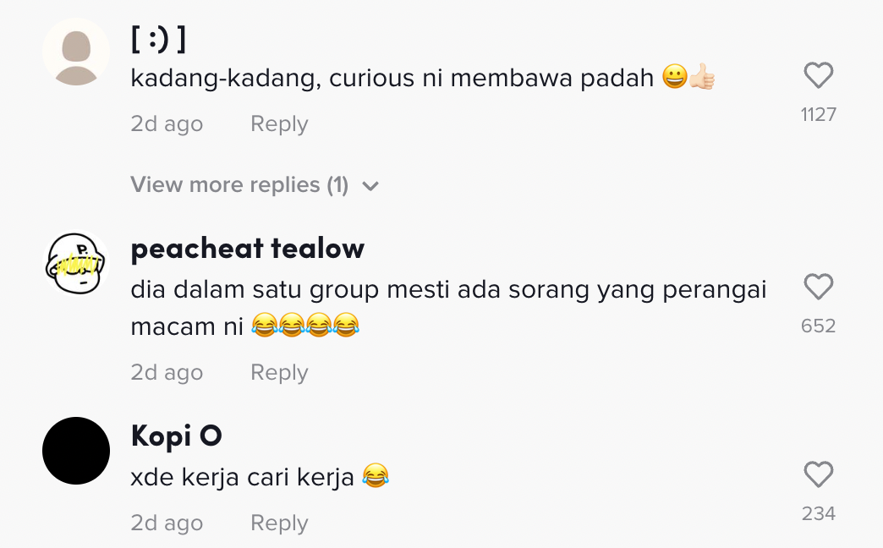Visit the [ :) ] username profile

pos(158,38)
